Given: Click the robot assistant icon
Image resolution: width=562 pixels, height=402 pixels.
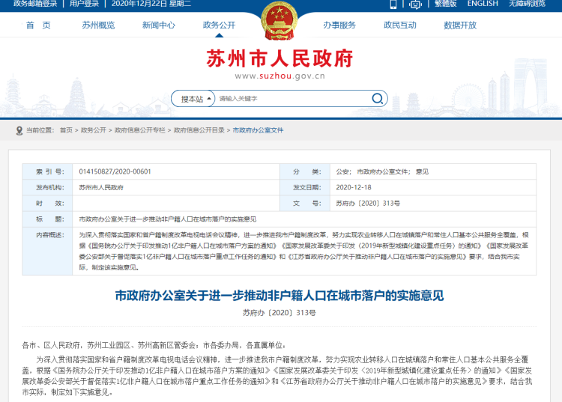Looking at the screenshot, I should 415,4.
